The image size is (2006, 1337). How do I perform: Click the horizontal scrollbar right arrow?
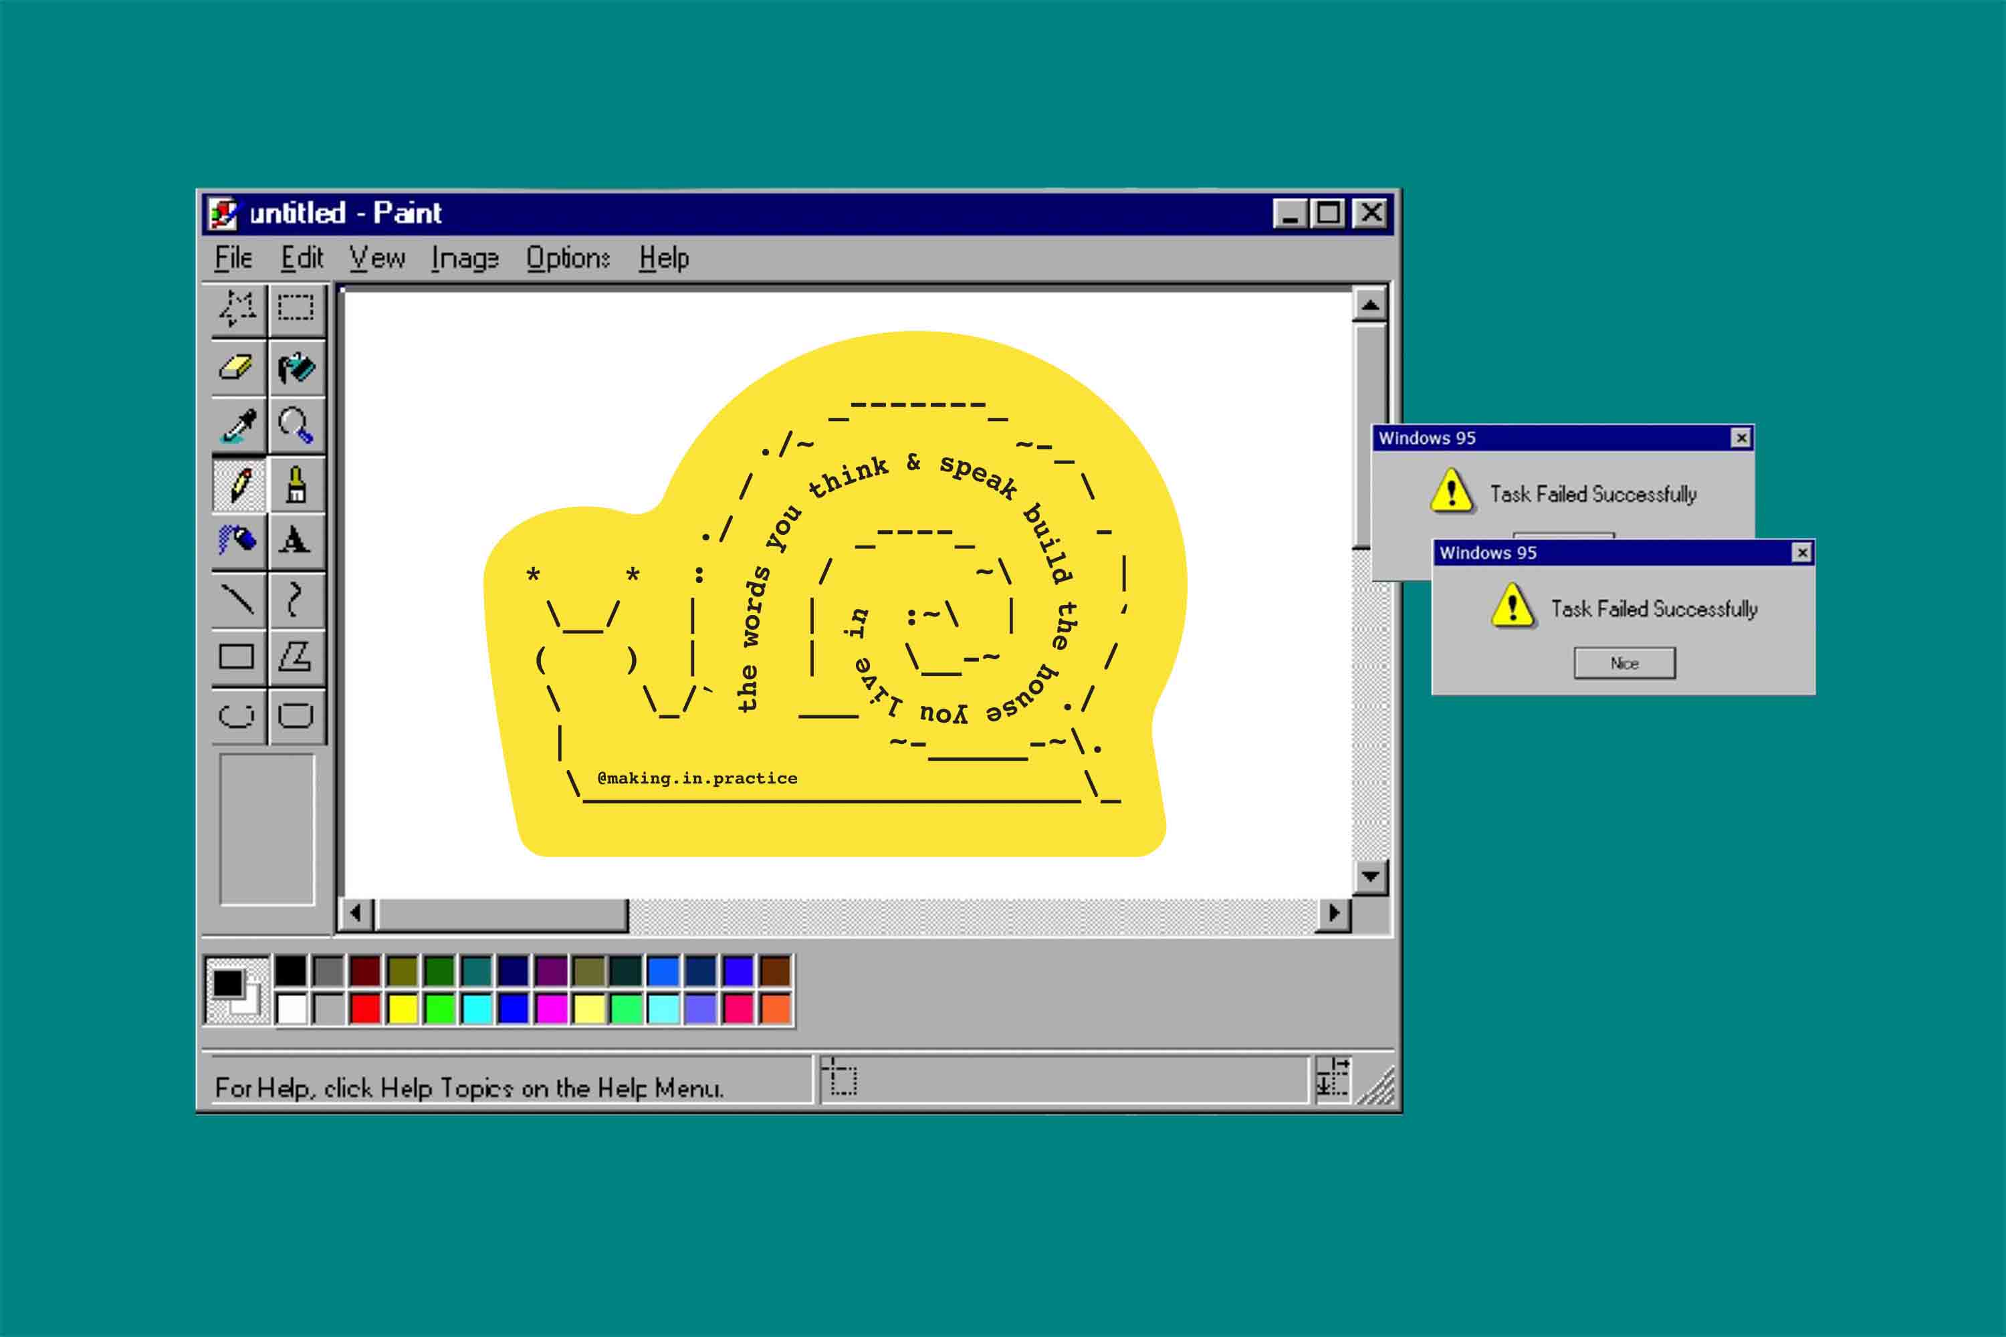1333,914
